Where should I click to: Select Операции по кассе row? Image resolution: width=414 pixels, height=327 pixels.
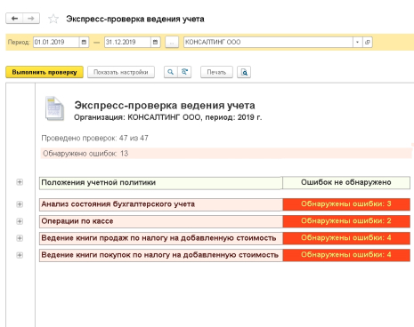(x=161, y=221)
